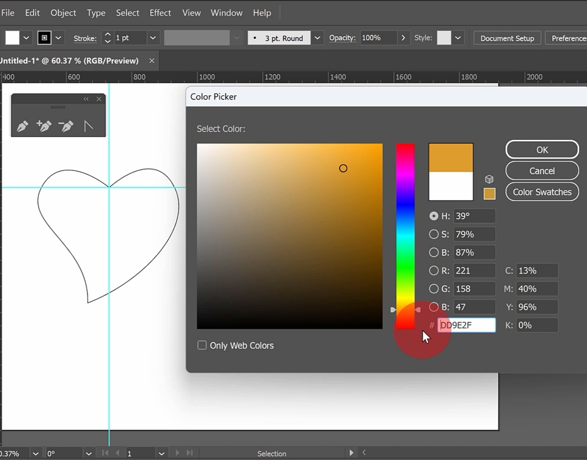Close the Untitled-1 document tab

pyautogui.click(x=152, y=60)
